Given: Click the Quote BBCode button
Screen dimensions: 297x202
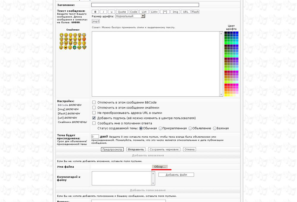Looking at the screenshot, I should pos(122,12).
